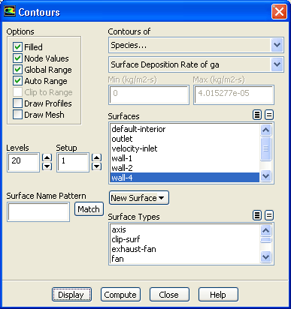This screenshot has width=291, height=309.
Task: Select outlet in Surfaces list
Action: [x=185, y=139]
